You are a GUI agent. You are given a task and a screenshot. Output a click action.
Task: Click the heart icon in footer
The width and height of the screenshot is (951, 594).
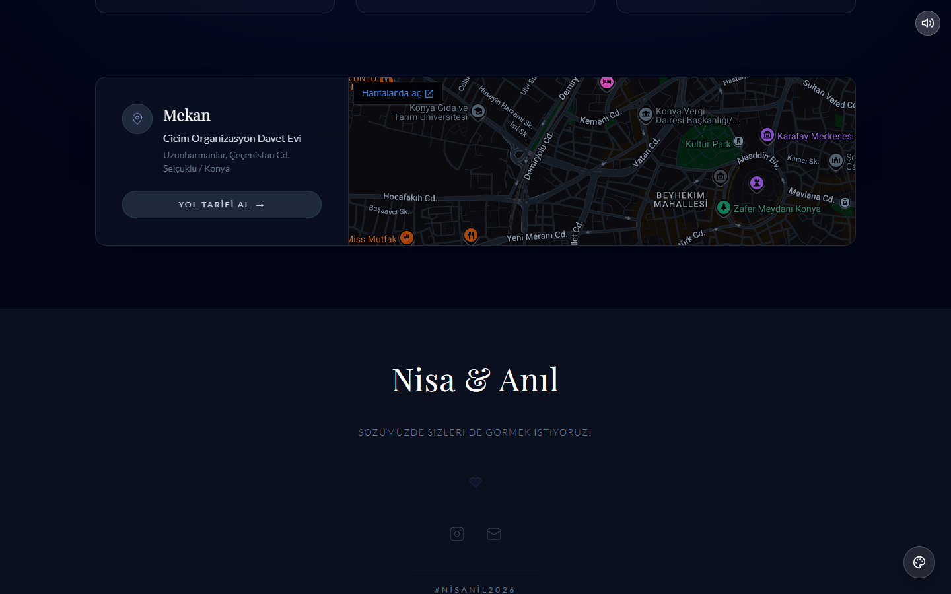pyautogui.click(x=475, y=482)
